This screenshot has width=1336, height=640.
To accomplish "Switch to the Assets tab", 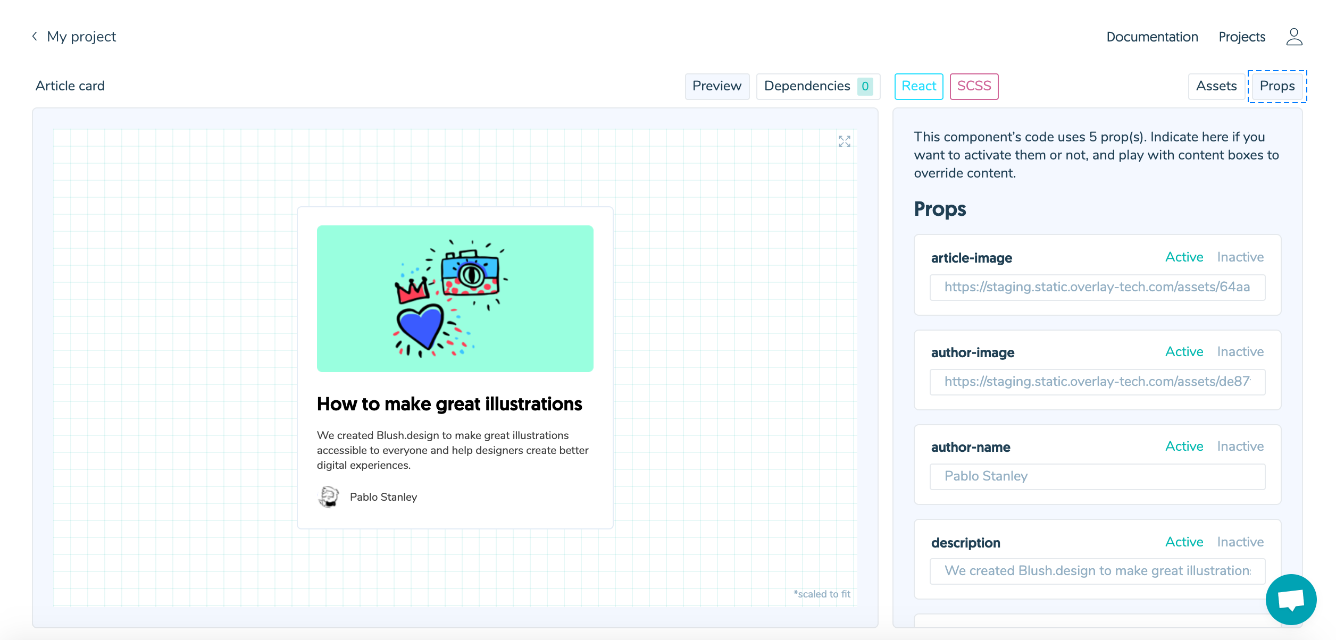I will 1216,86.
